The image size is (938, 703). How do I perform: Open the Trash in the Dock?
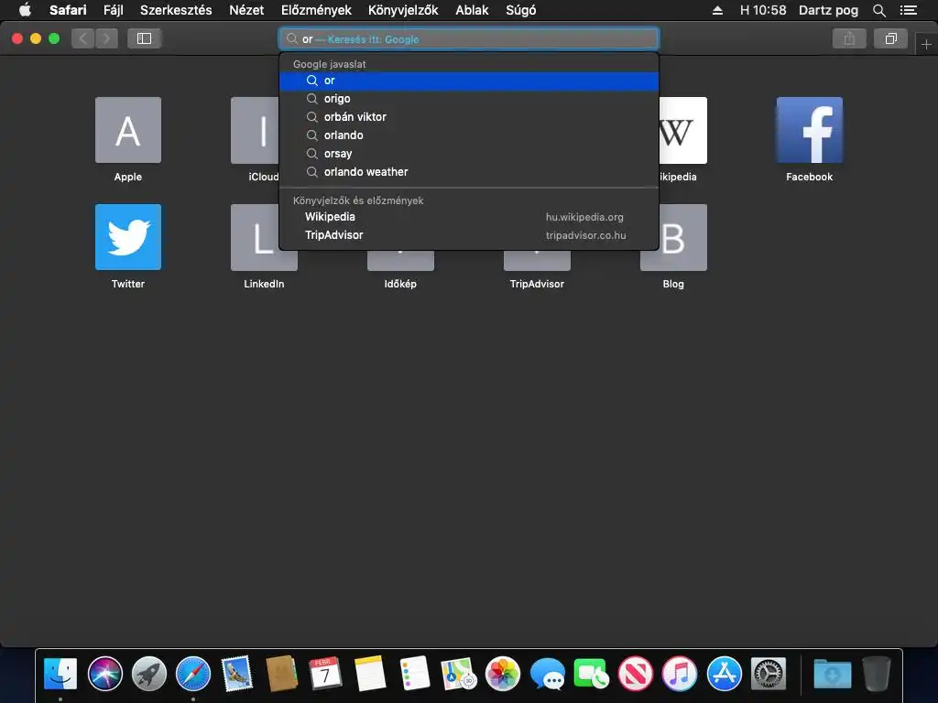(x=877, y=674)
